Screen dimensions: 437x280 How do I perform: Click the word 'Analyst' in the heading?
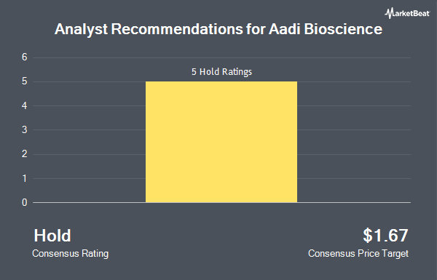[81, 30]
